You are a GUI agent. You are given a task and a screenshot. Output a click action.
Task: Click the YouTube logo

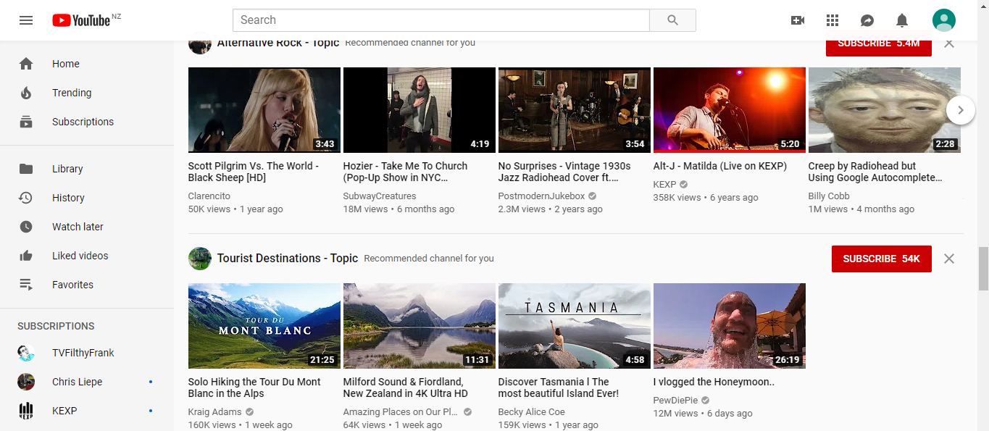point(81,20)
